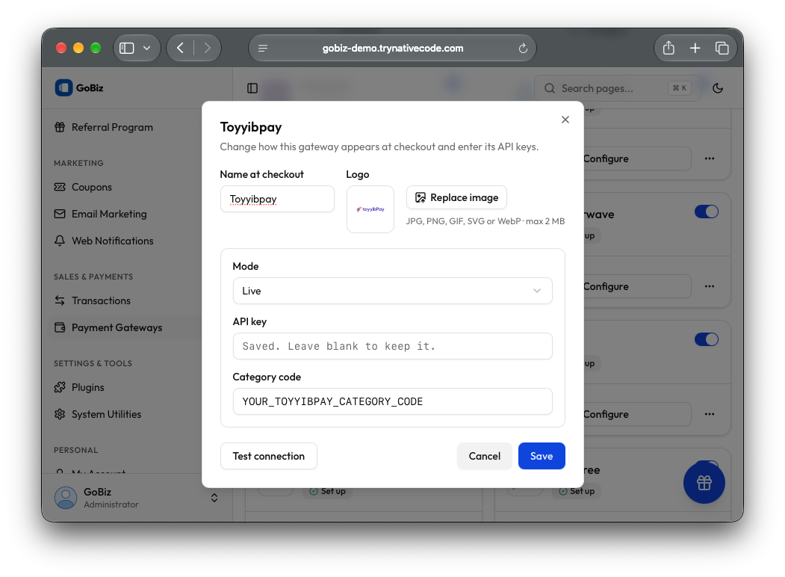Open Referral Program in sidebar
Image resolution: width=785 pixels, height=577 pixels.
pos(112,127)
